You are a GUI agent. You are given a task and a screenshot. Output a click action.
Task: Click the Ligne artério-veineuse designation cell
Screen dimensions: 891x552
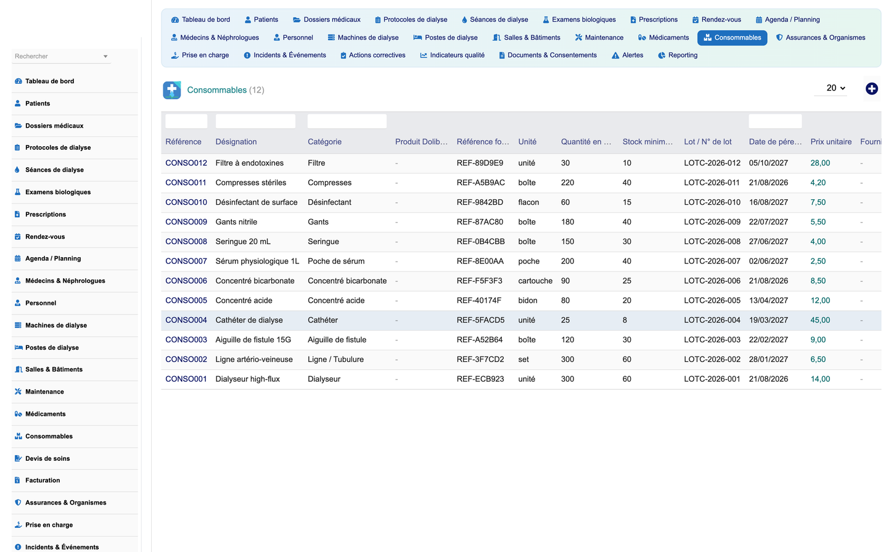(x=254, y=360)
